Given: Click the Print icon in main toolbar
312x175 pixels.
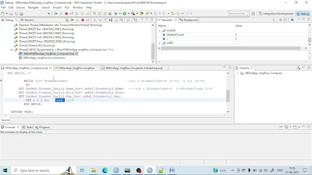Looking at the screenshot, I should [x=21, y=13].
